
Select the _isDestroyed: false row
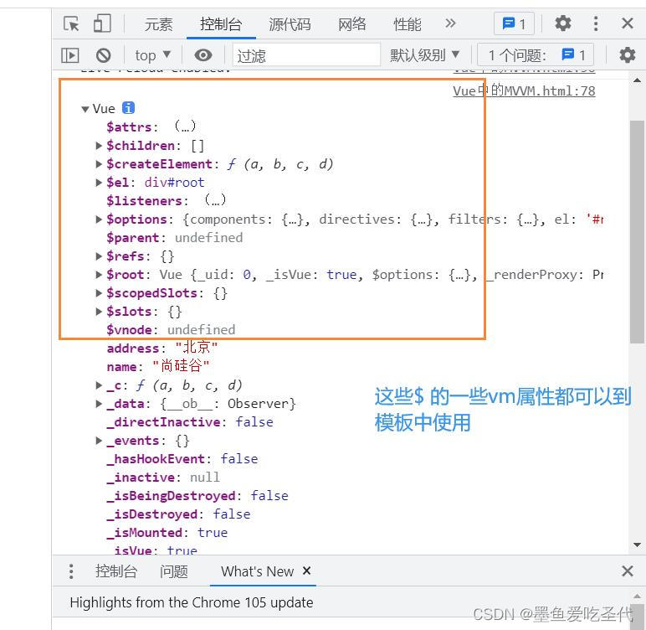178,514
